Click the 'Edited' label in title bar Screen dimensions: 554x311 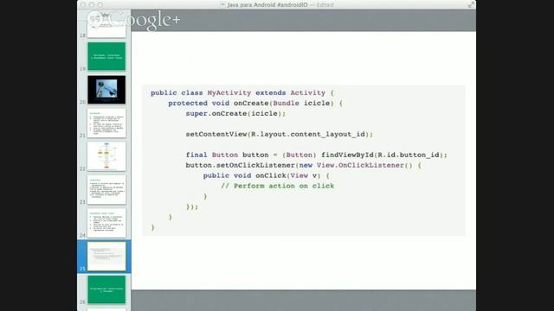tap(325, 5)
